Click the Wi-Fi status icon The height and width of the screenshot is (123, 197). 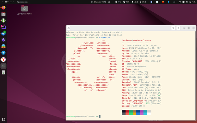pos(180,2)
